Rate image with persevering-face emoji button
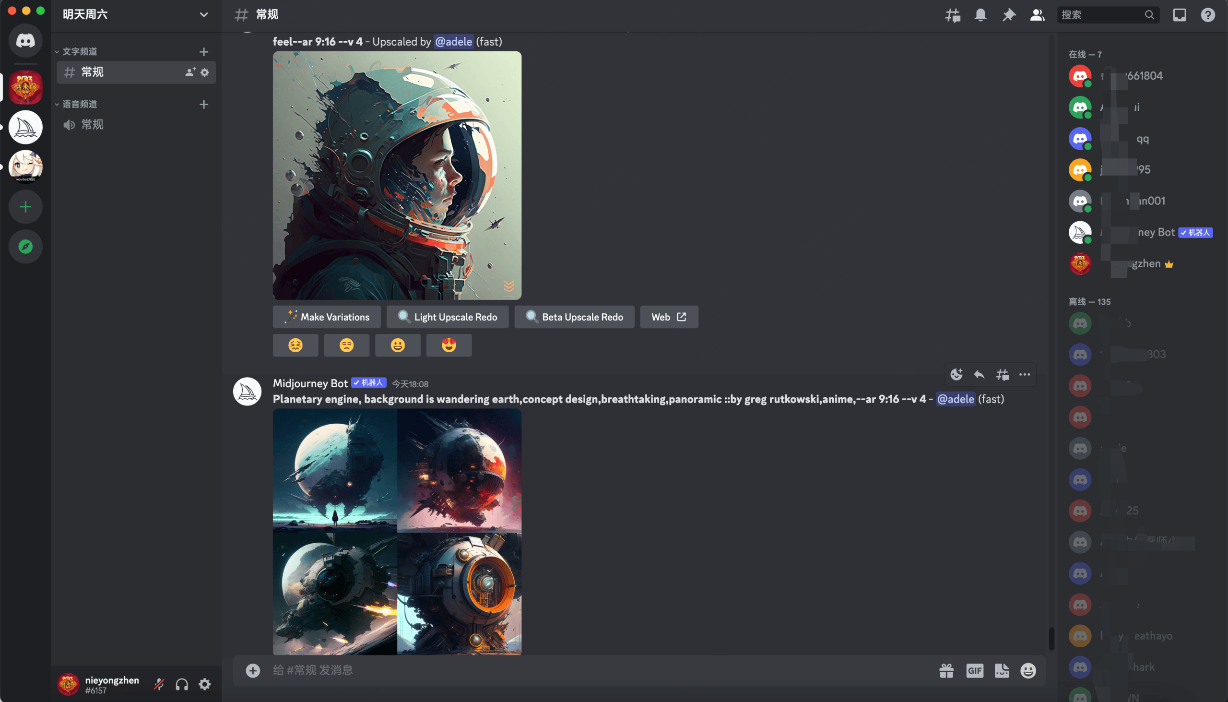This screenshot has height=702, width=1228. (x=295, y=345)
